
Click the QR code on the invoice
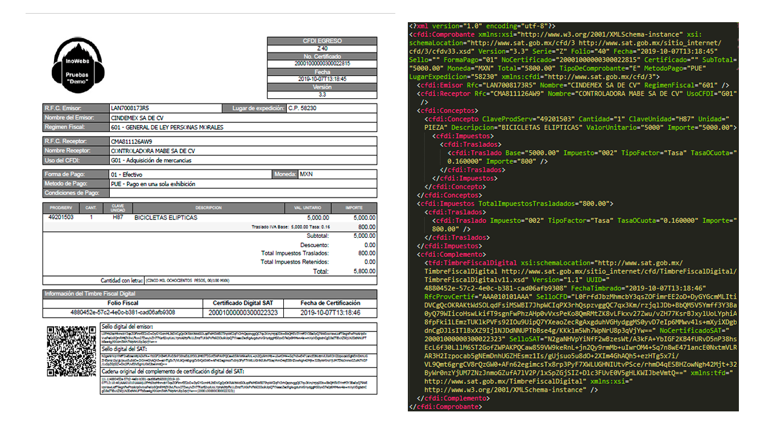(71, 351)
